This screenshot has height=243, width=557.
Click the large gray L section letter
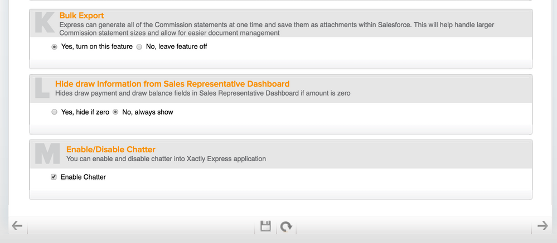pyautogui.click(x=42, y=88)
